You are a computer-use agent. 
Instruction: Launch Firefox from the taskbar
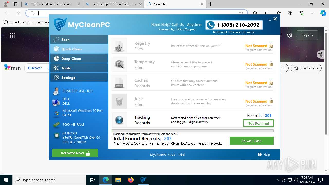click(131, 180)
